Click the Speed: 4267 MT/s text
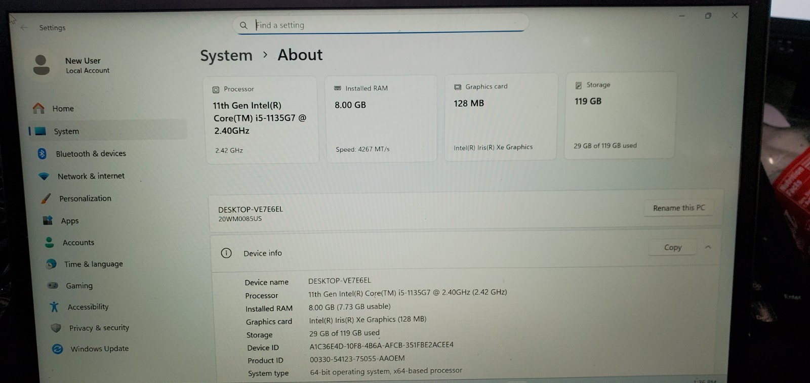 362,149
